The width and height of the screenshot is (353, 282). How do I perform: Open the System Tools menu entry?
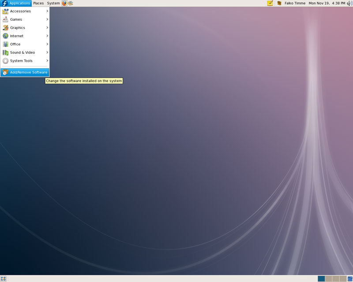tap(25, 61)
